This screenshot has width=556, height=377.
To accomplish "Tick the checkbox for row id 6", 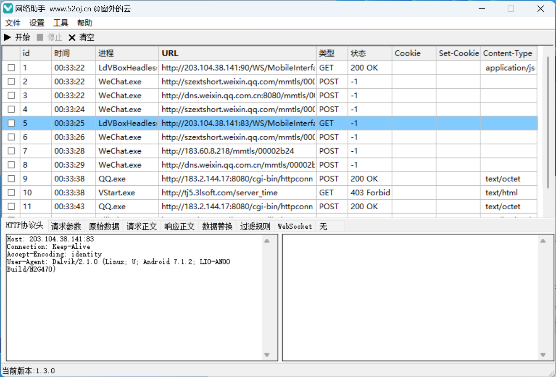I will 11,137.
